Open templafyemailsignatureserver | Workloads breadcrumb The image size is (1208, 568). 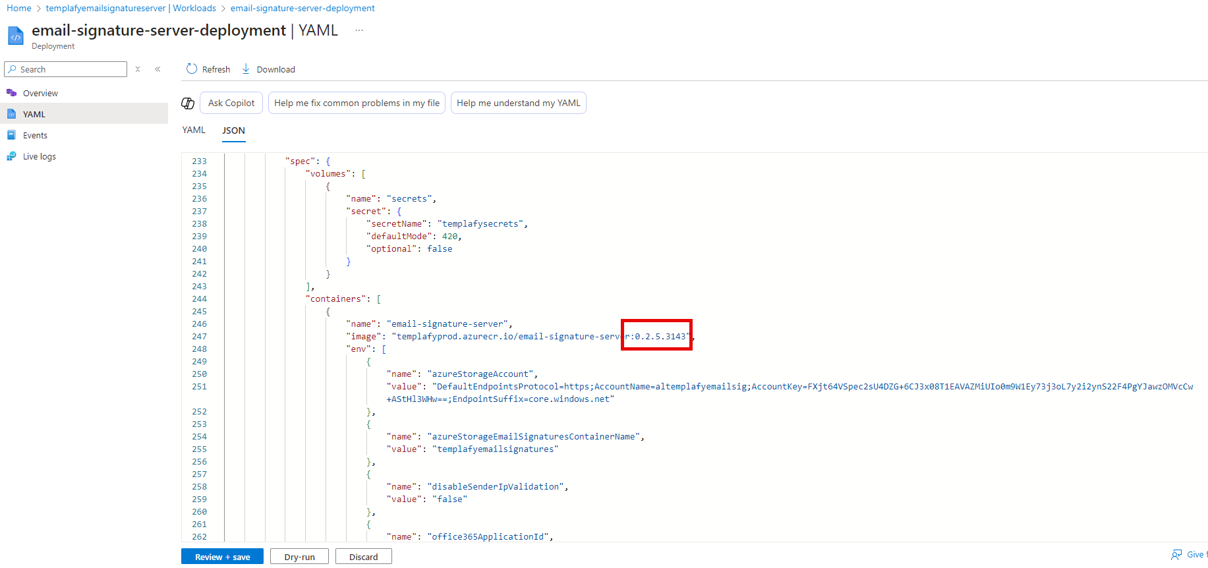click(130, 8)
